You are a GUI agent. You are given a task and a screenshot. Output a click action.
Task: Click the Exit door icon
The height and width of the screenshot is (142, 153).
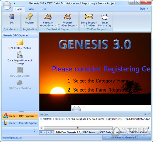(11, 17)
